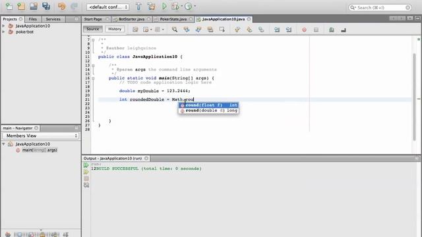
Task: Select round(float f) int completion
Action: [x=208, y=105]
